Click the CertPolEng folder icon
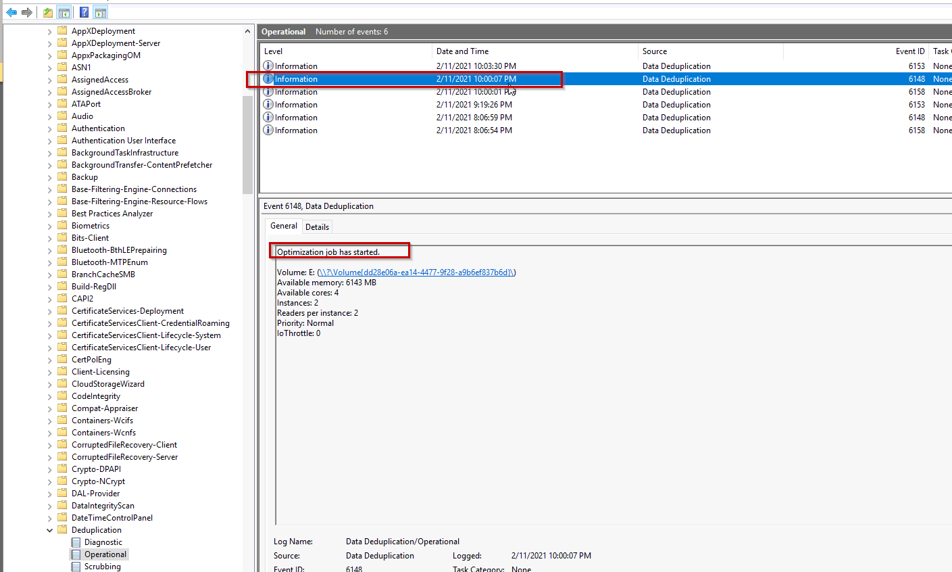The image size is (952, 572). [x=62, y=360]
